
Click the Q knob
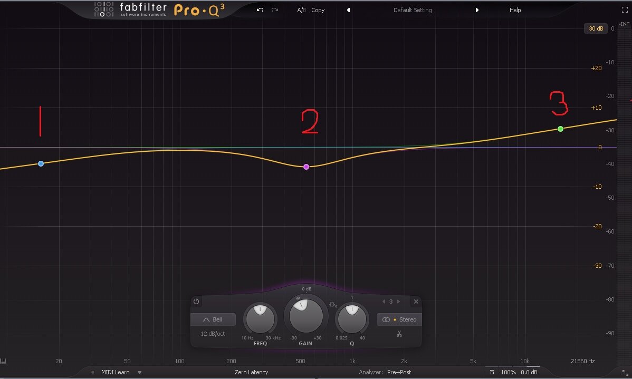point(352,319)
